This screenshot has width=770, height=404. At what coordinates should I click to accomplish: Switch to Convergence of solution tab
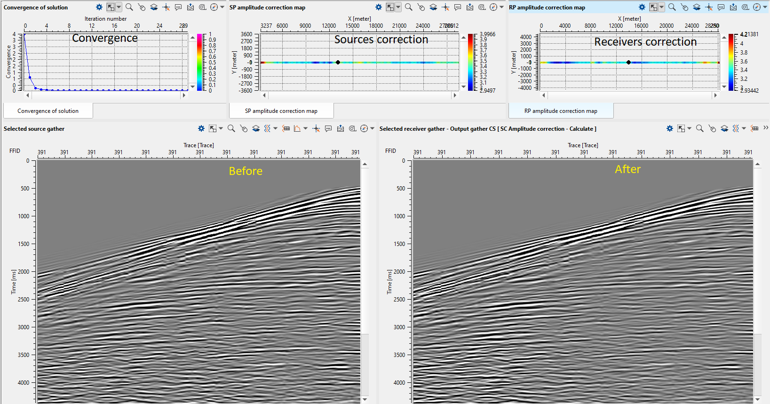pyautogui.click(x=48, y=111)
